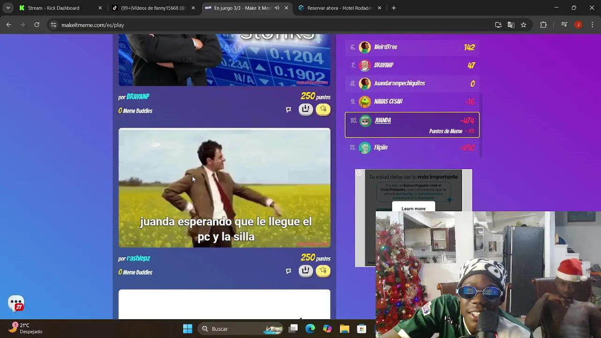Open the Chrome profile J avatar
The width and height of the screenshot is (601, 338).
click(578, 25)
